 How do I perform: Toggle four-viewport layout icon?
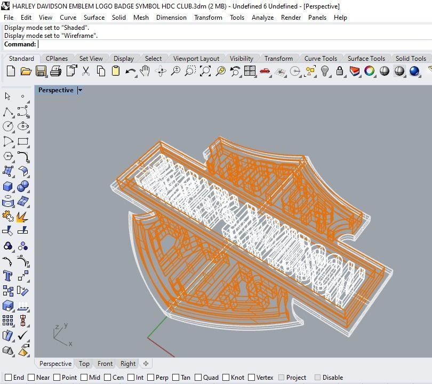250,71
